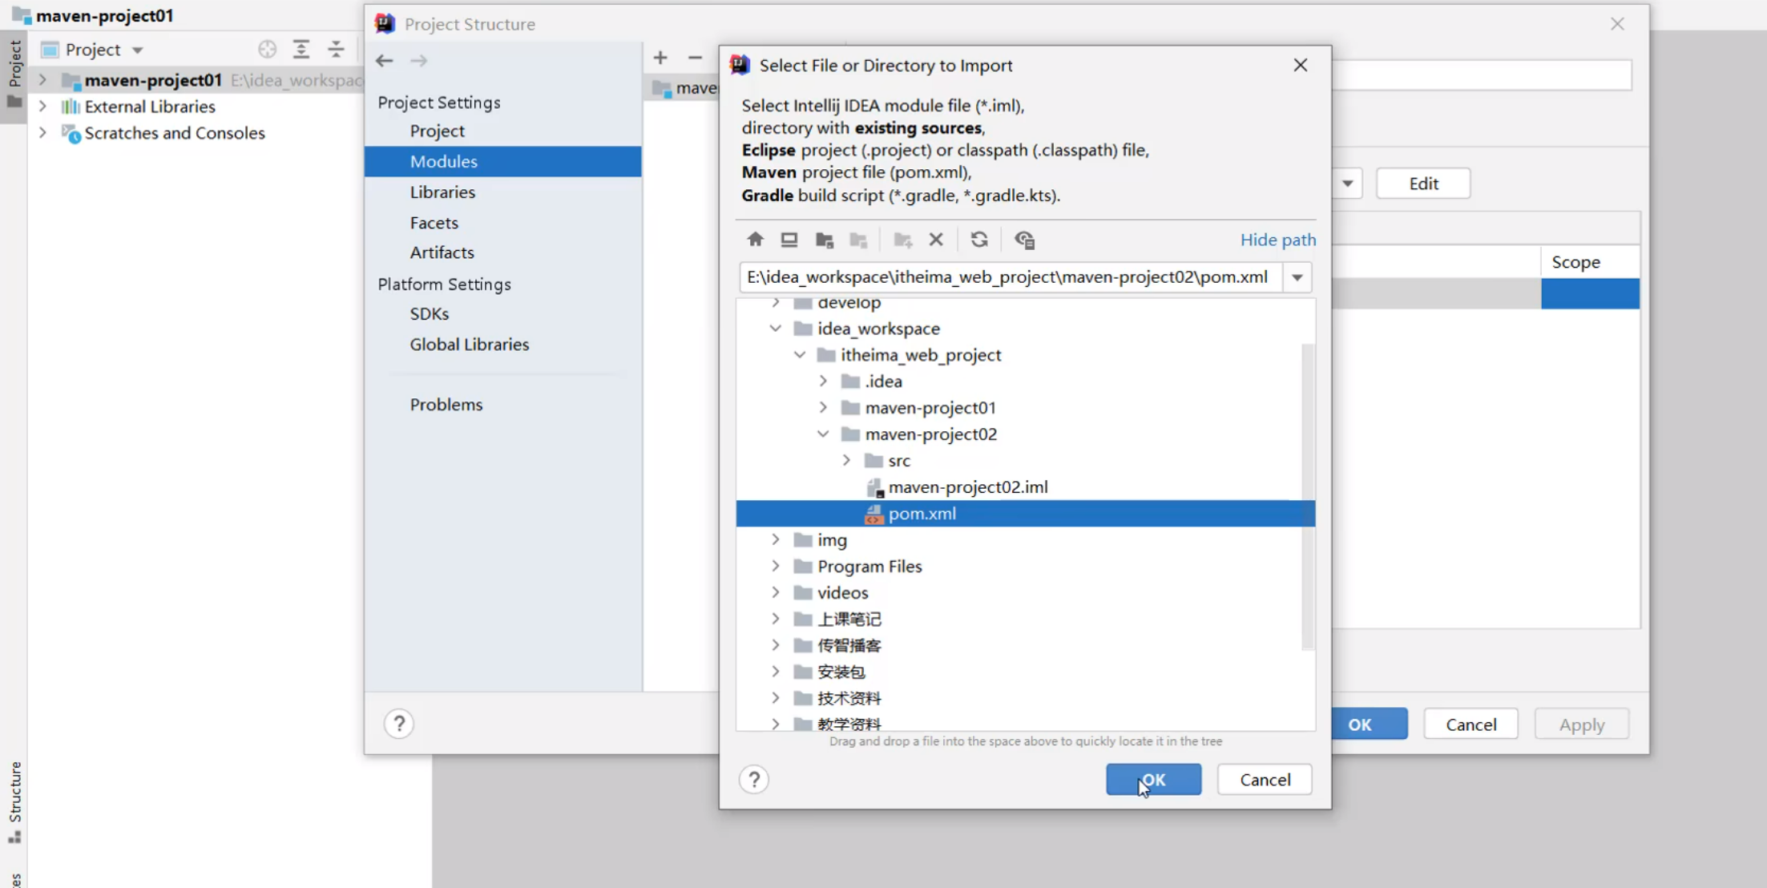Click the Home directory icon
1767x888 pixels.
(x=755, y=240)
